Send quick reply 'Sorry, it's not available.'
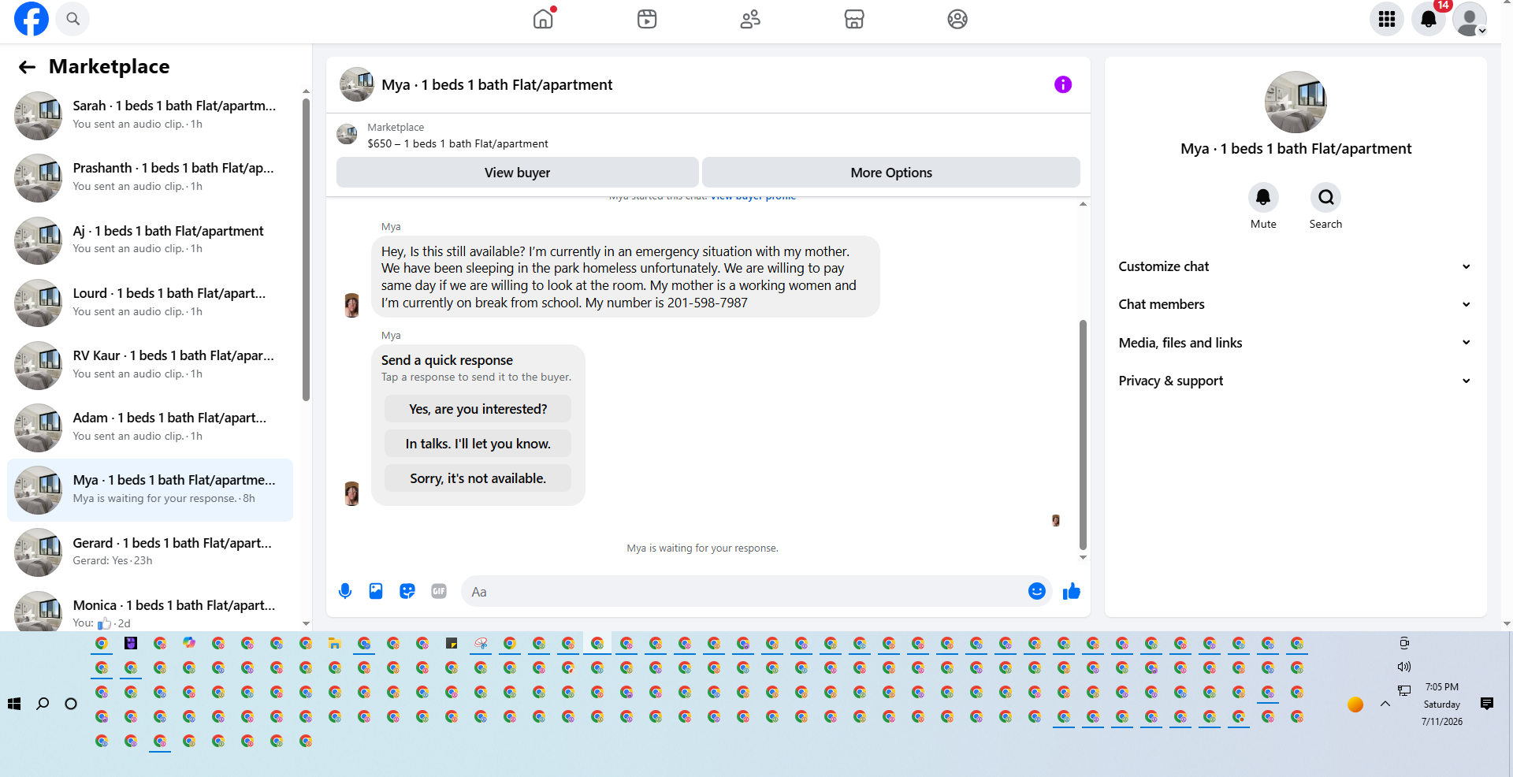 tap(478, 478)
